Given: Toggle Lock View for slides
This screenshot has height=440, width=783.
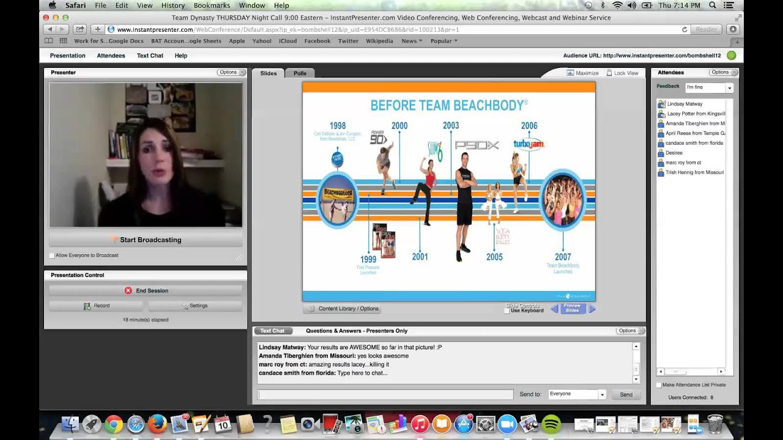Looking at the screenshot, I should [622, 73].
